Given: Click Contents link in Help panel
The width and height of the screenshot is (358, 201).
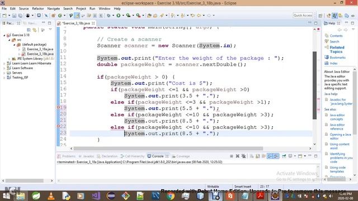Looking at the screenshot, I should pyautogui.click(x=336, y=36).
